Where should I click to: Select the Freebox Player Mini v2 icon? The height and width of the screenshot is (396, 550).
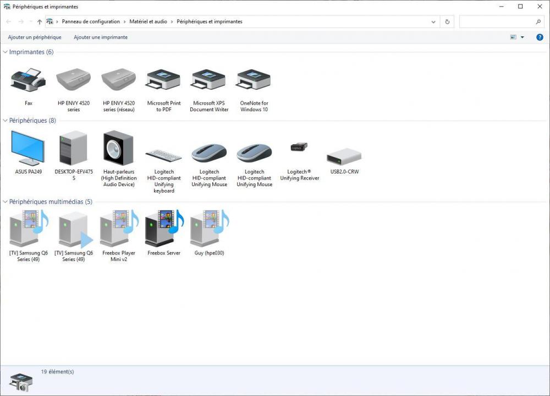pyautogui.click(x=119, y=228)
